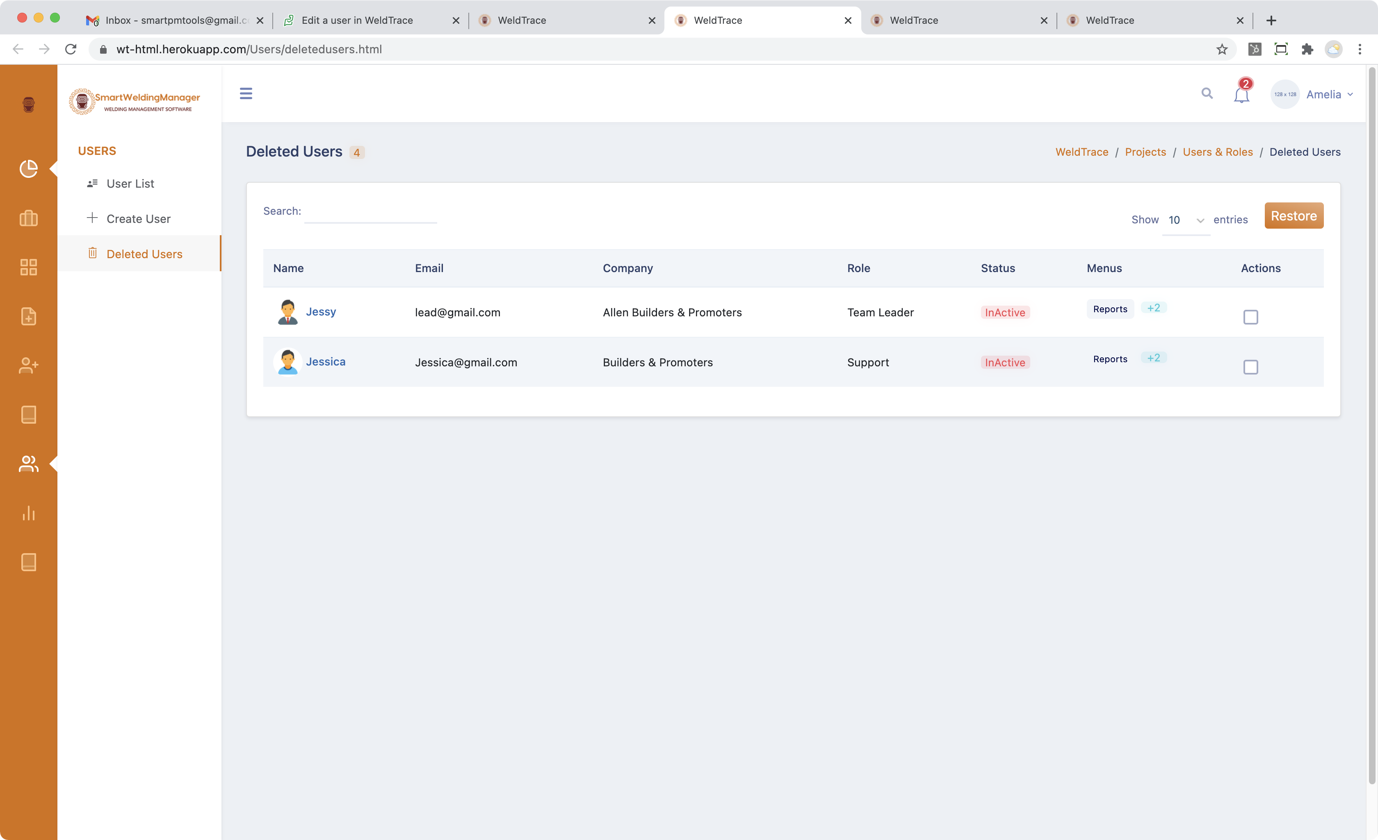Go to WeldTrace breadcrumb link
This screenshot has width=1378, height=840.
coord(1081,152)
